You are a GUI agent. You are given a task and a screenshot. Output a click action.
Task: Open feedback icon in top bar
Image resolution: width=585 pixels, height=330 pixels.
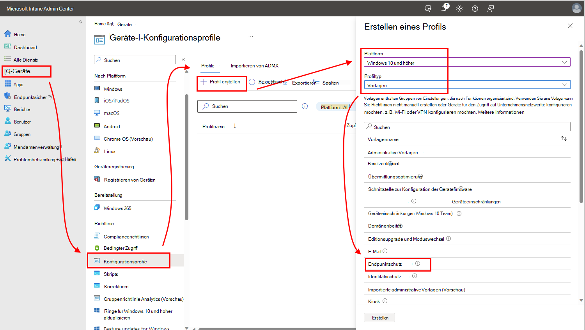pos(491,9)
